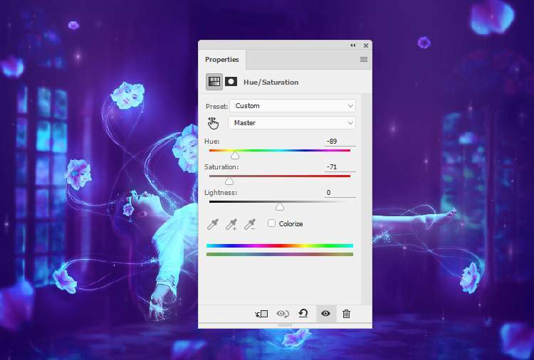Select the Subtract from Sample eyedropper
This screenshot has height=360, width=534.
(x=250, y=224)
